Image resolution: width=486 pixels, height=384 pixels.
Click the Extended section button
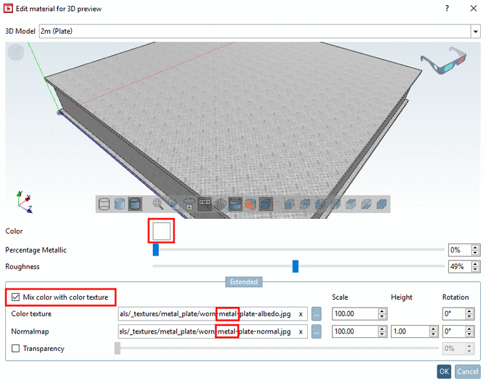[244, 282]
